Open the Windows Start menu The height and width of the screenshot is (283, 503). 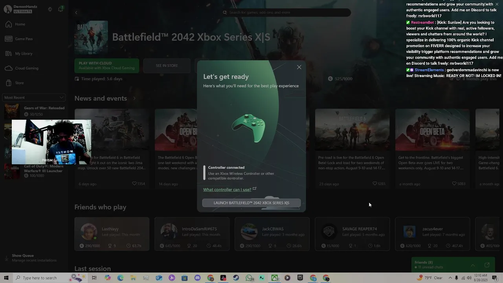click(x=6, y=278)
